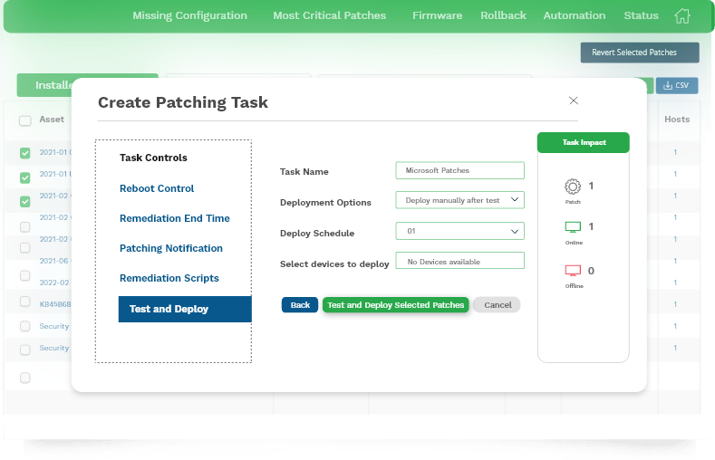Click the Cancel button
Image resolution: width=715 pixels, height=460 pixels.
pos(498,305)
